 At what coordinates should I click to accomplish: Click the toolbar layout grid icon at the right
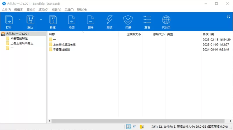click(228, 16)
